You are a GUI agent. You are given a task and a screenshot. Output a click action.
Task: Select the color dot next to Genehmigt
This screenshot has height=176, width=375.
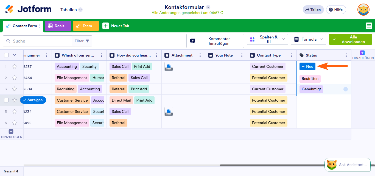[346, 89]
